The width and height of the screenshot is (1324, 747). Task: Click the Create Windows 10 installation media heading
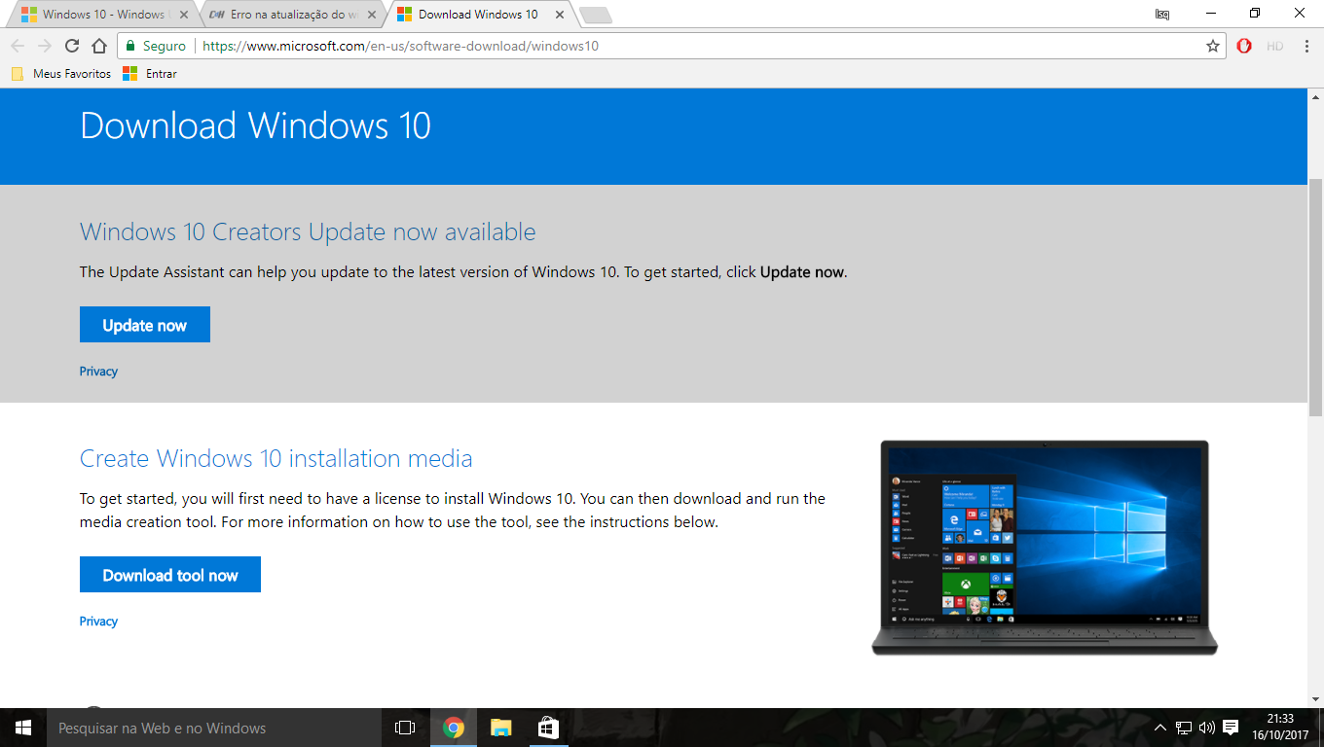(276, 459)
